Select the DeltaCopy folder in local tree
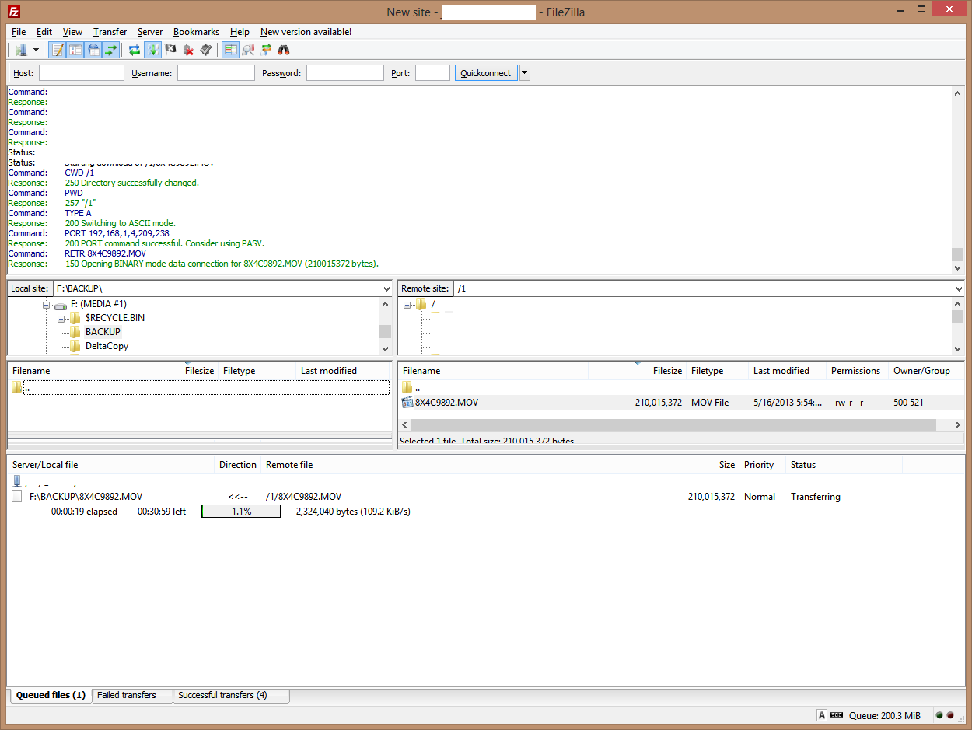 [x=107, y=346]
